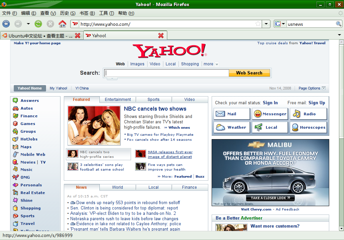Click the Sign Up free mail link
Image resolution: width=344 pixels, height=240 pixels.
click(x=317, y=103)
